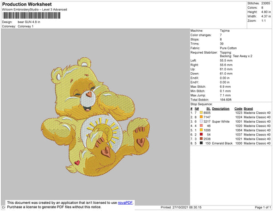Click the Stops value '8'

221,39
